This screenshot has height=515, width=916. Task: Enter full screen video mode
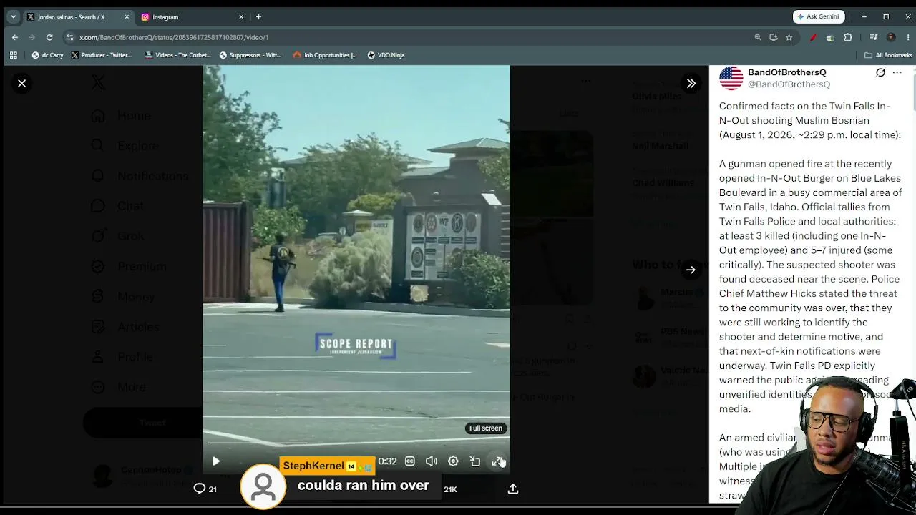coord(497,461)
